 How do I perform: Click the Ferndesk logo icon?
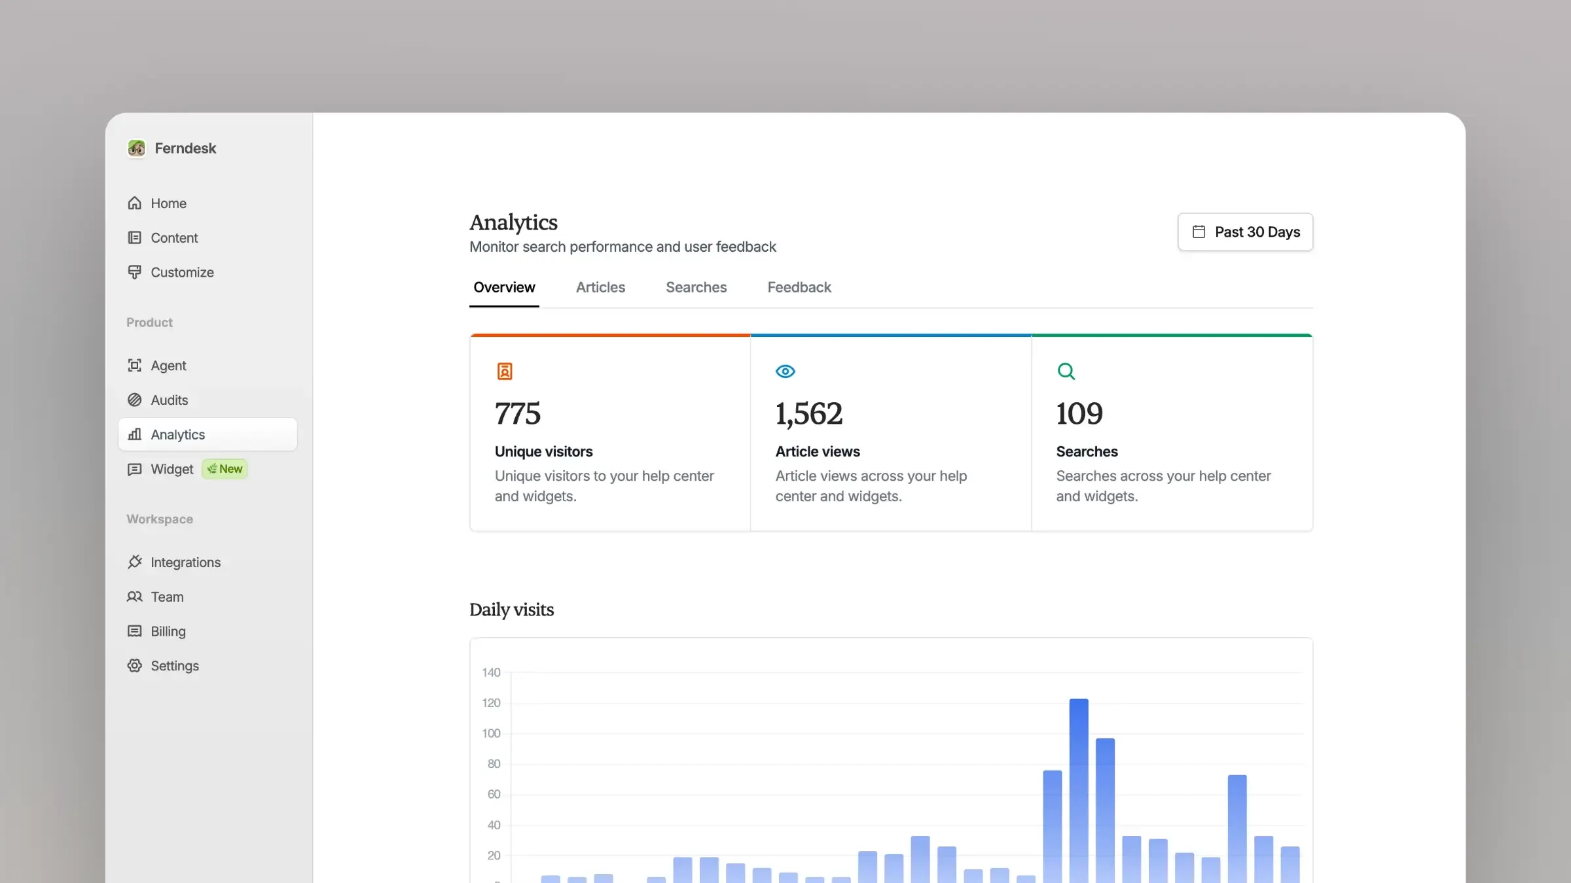pos(136,148)
